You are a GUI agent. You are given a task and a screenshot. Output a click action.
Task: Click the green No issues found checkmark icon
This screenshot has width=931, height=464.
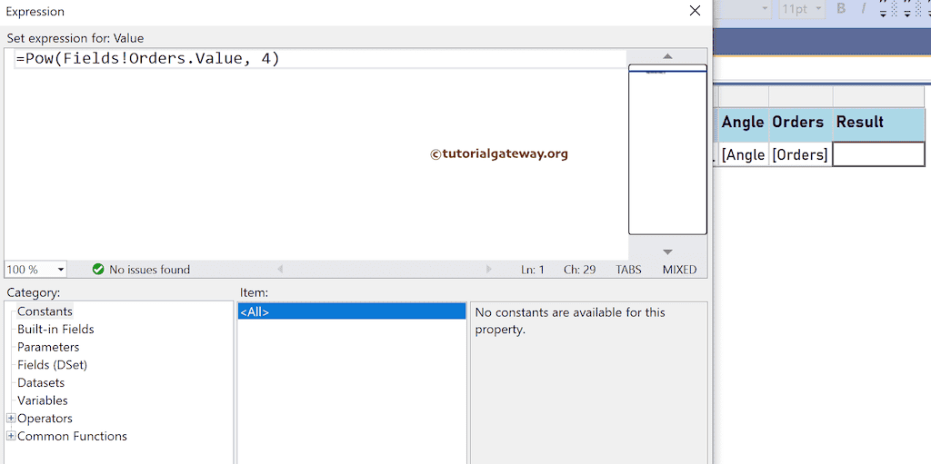click(x=98, y=270)
